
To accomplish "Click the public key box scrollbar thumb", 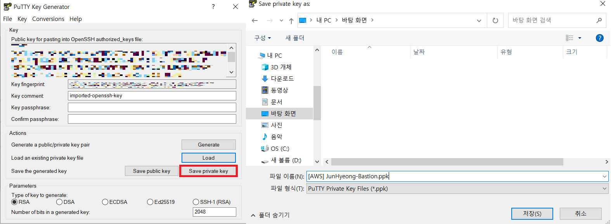I will pyautogui.click(x=232, y=57).
